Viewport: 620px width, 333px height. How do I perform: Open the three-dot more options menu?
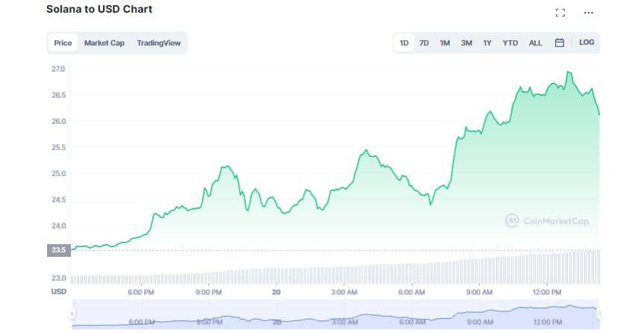[589, 13]
